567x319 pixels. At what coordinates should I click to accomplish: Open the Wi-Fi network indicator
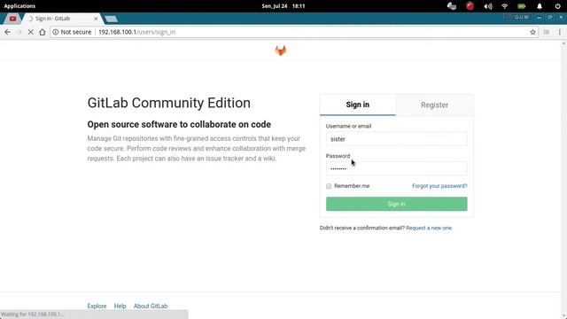click(x=504, y=6)
